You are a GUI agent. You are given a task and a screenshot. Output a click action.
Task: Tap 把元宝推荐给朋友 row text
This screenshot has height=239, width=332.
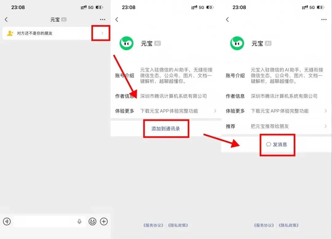(270, 126)
